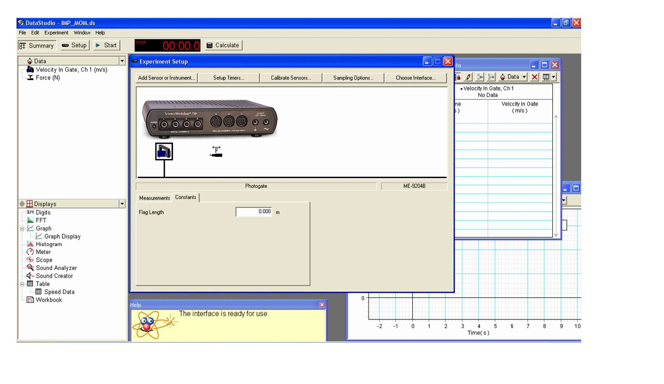664x384 pixels.
Task: Click the insert row left-arrow icon
Action: coord(479,77)
